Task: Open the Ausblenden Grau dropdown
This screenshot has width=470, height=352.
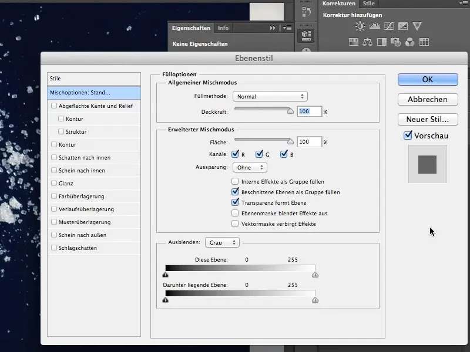Action: point(222,242)
